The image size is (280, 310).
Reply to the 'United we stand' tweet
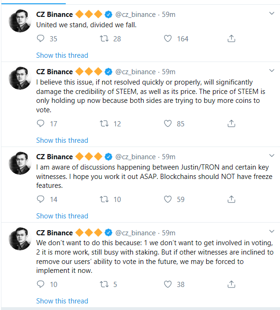tap(40, 39)
